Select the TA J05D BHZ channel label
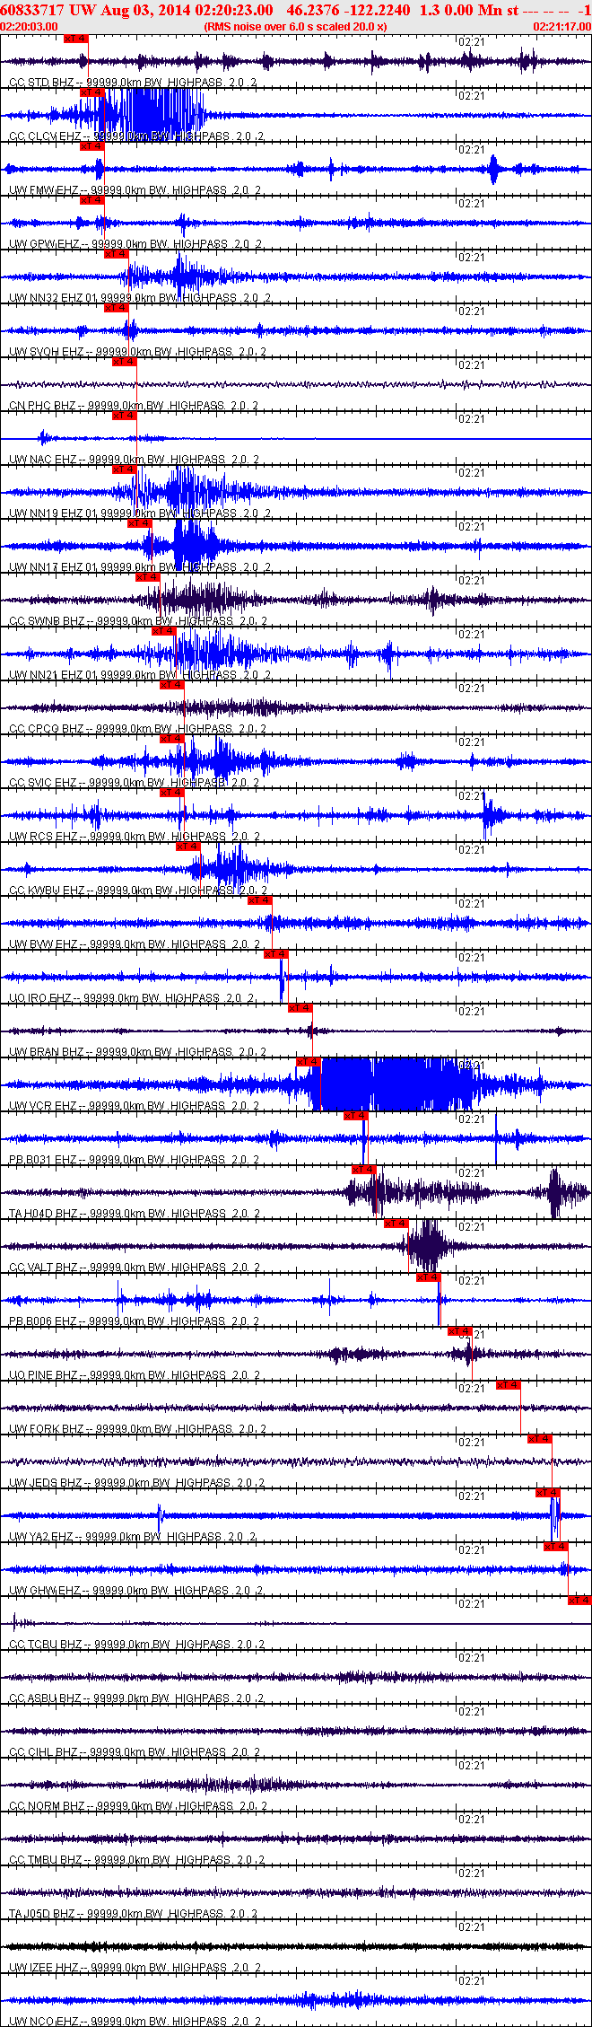 point(44,1914)
